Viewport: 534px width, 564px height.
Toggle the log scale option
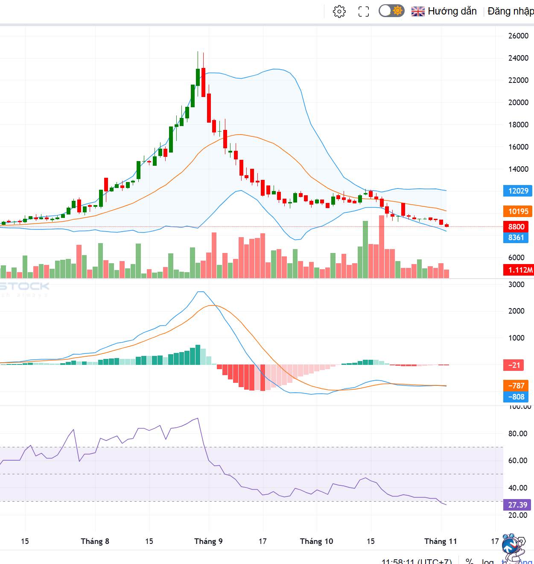[x=488, y=561]
